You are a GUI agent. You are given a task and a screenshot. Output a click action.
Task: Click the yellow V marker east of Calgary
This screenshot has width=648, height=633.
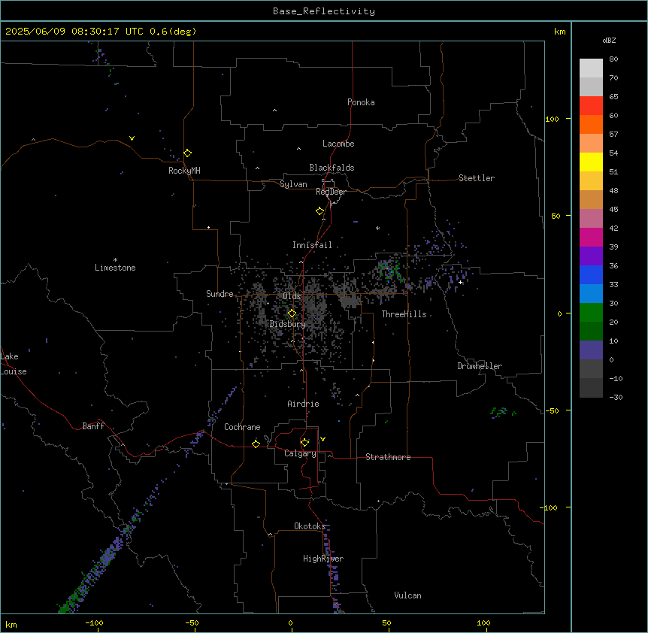pos(322,439)
